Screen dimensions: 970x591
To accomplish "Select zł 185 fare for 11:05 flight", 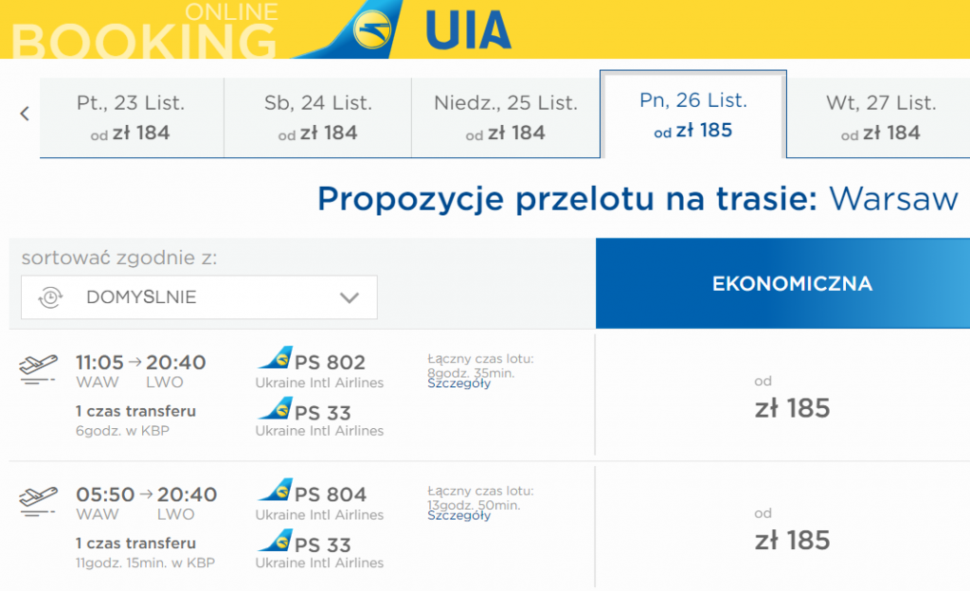I will [792, 408].
